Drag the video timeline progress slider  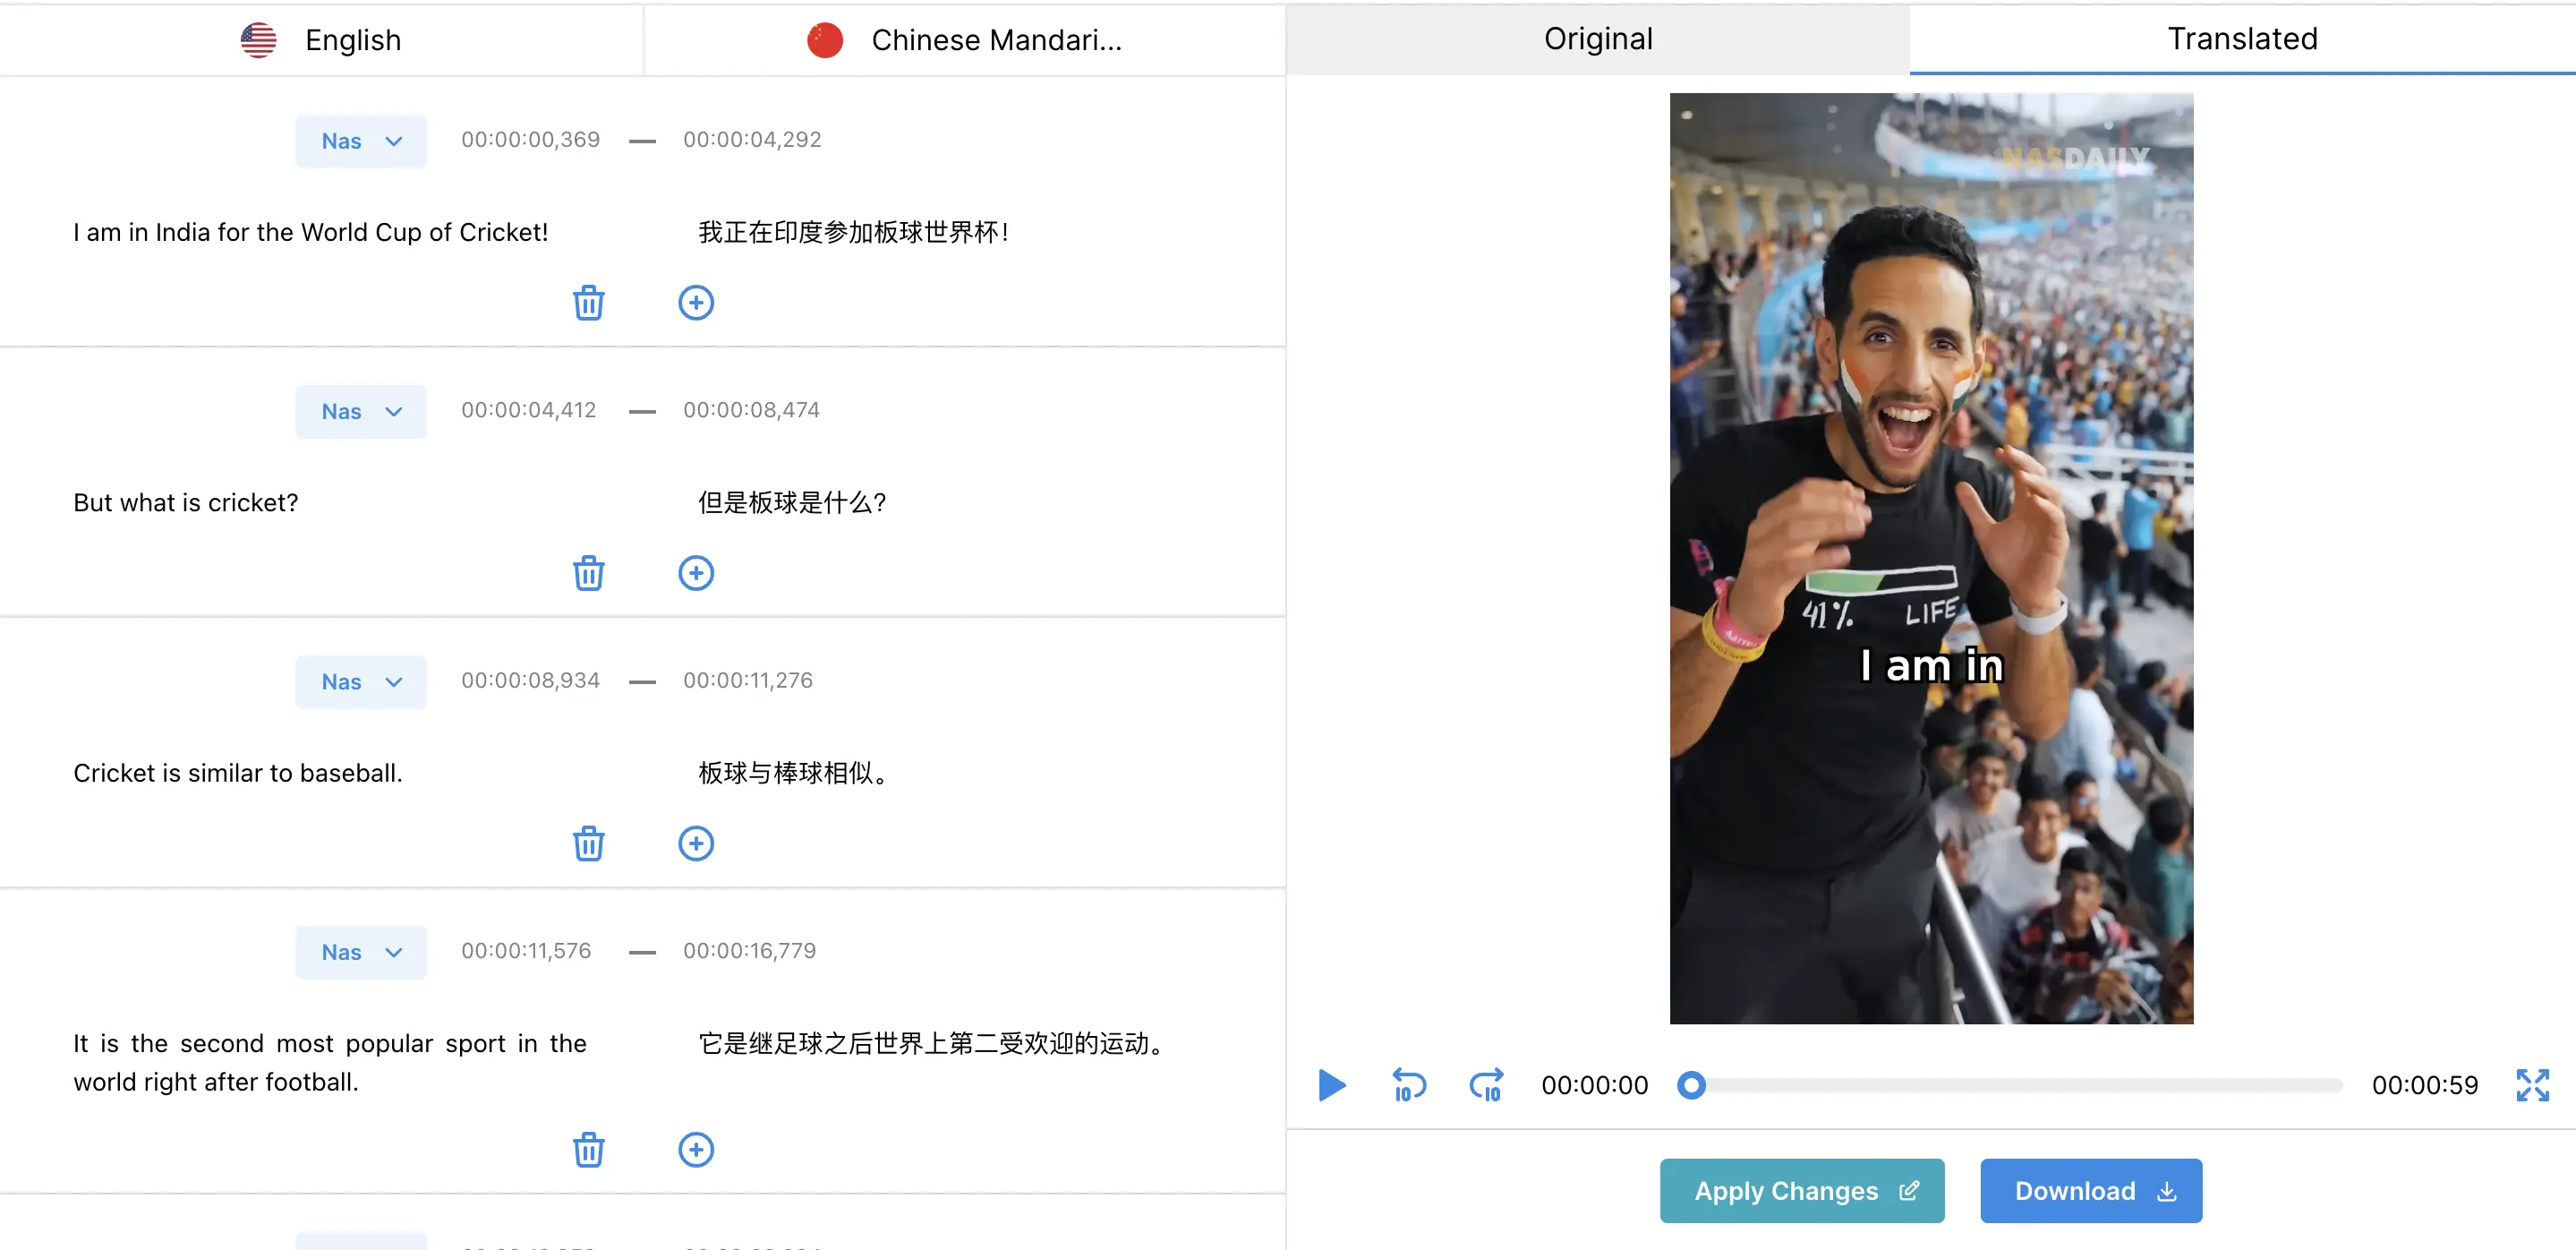pos(1691,1083)
